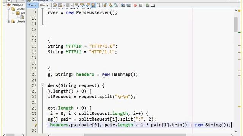Collapse the Source packages node

(x=9, y=9)
